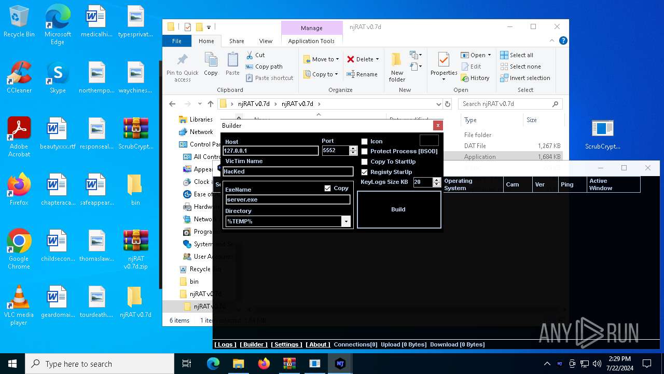Image resolution: width=664 pixels, height=374 pixels.
Task: Click the Refresh icon next to address bar
Action: click(x=448, y=104)
